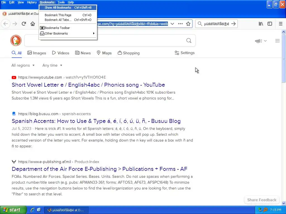Screen dimensions: 286x214
Task: Click the second quick launch icon in taskbar
Action: (x=39, y=210)
